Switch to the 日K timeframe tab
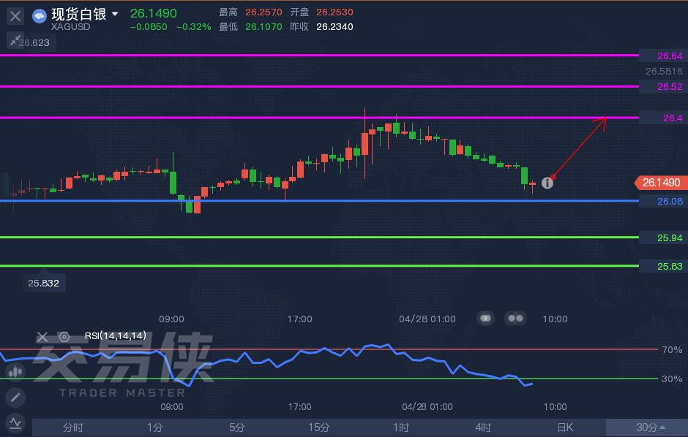The height and width of the screenshot is (437, 688). pos(565,427)
